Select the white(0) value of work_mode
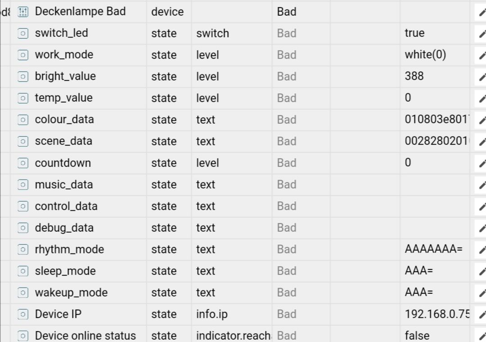 [425, 54]
